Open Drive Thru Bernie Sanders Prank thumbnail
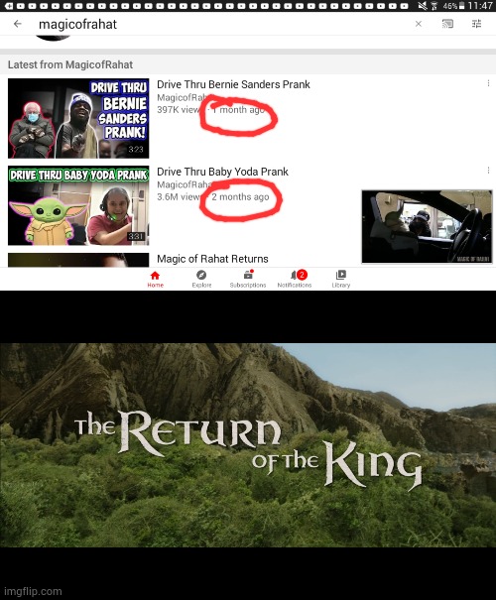 pyautogui.click(x=78, y=118)
